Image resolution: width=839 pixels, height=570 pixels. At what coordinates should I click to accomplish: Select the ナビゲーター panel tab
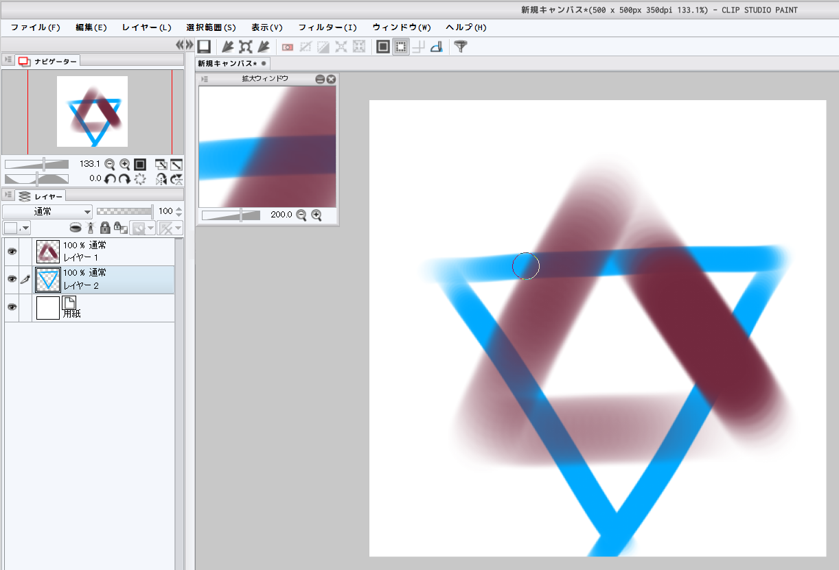[x=48, y=61]
